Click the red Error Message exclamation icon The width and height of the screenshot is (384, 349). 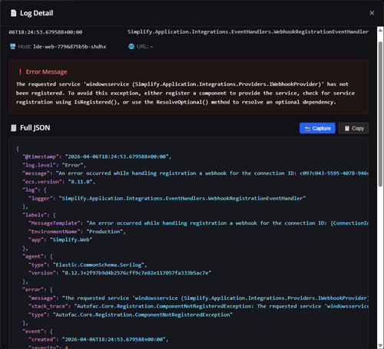point(20,72)
